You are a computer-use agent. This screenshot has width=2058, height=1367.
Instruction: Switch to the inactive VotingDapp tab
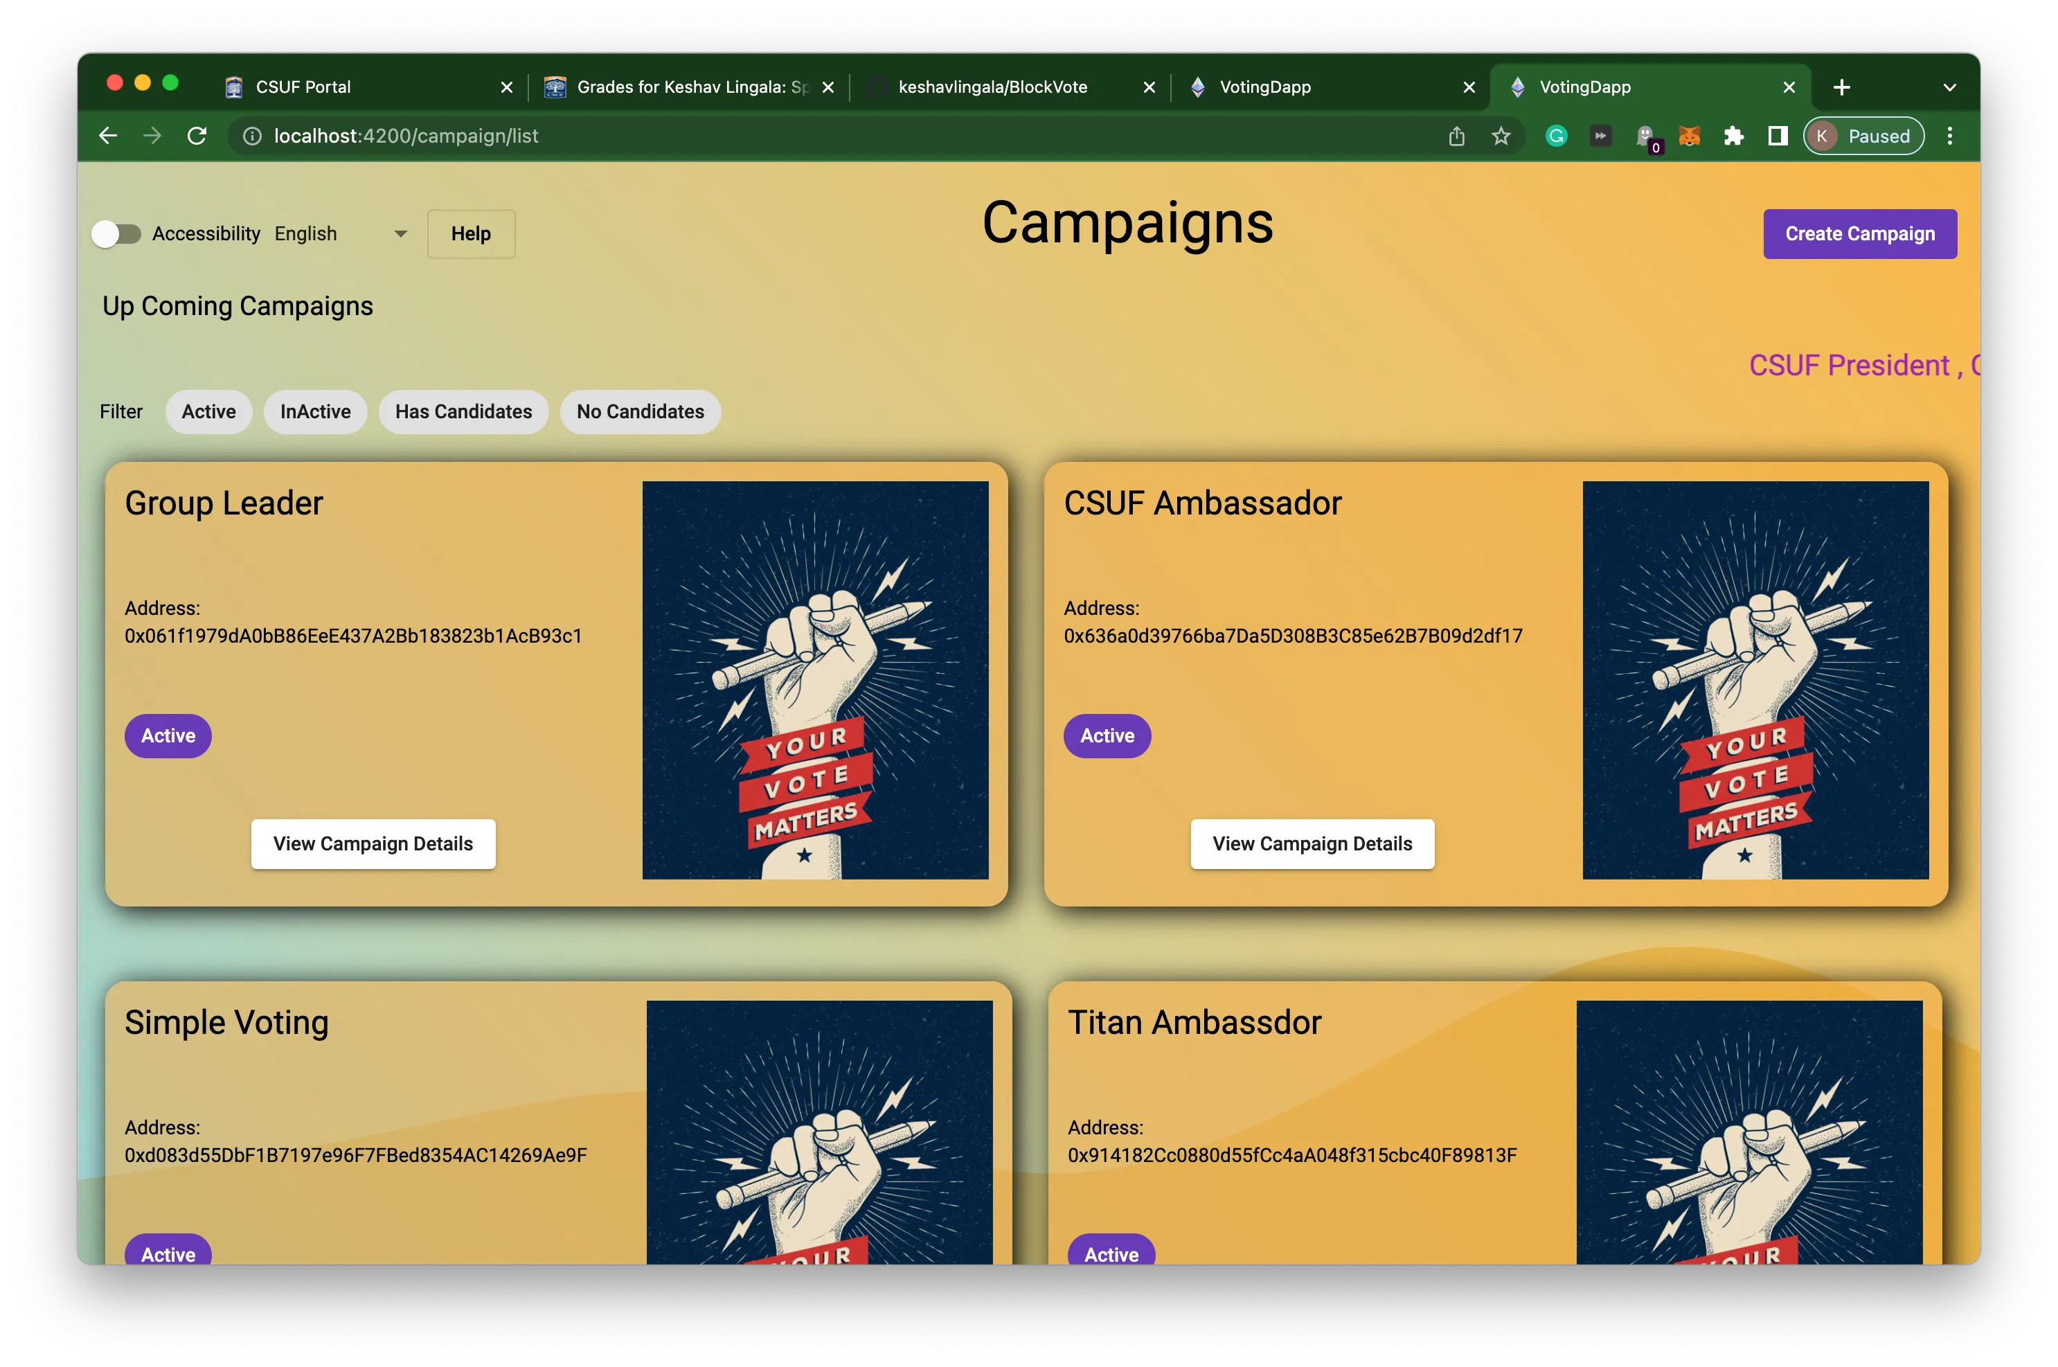(1330, 87)
